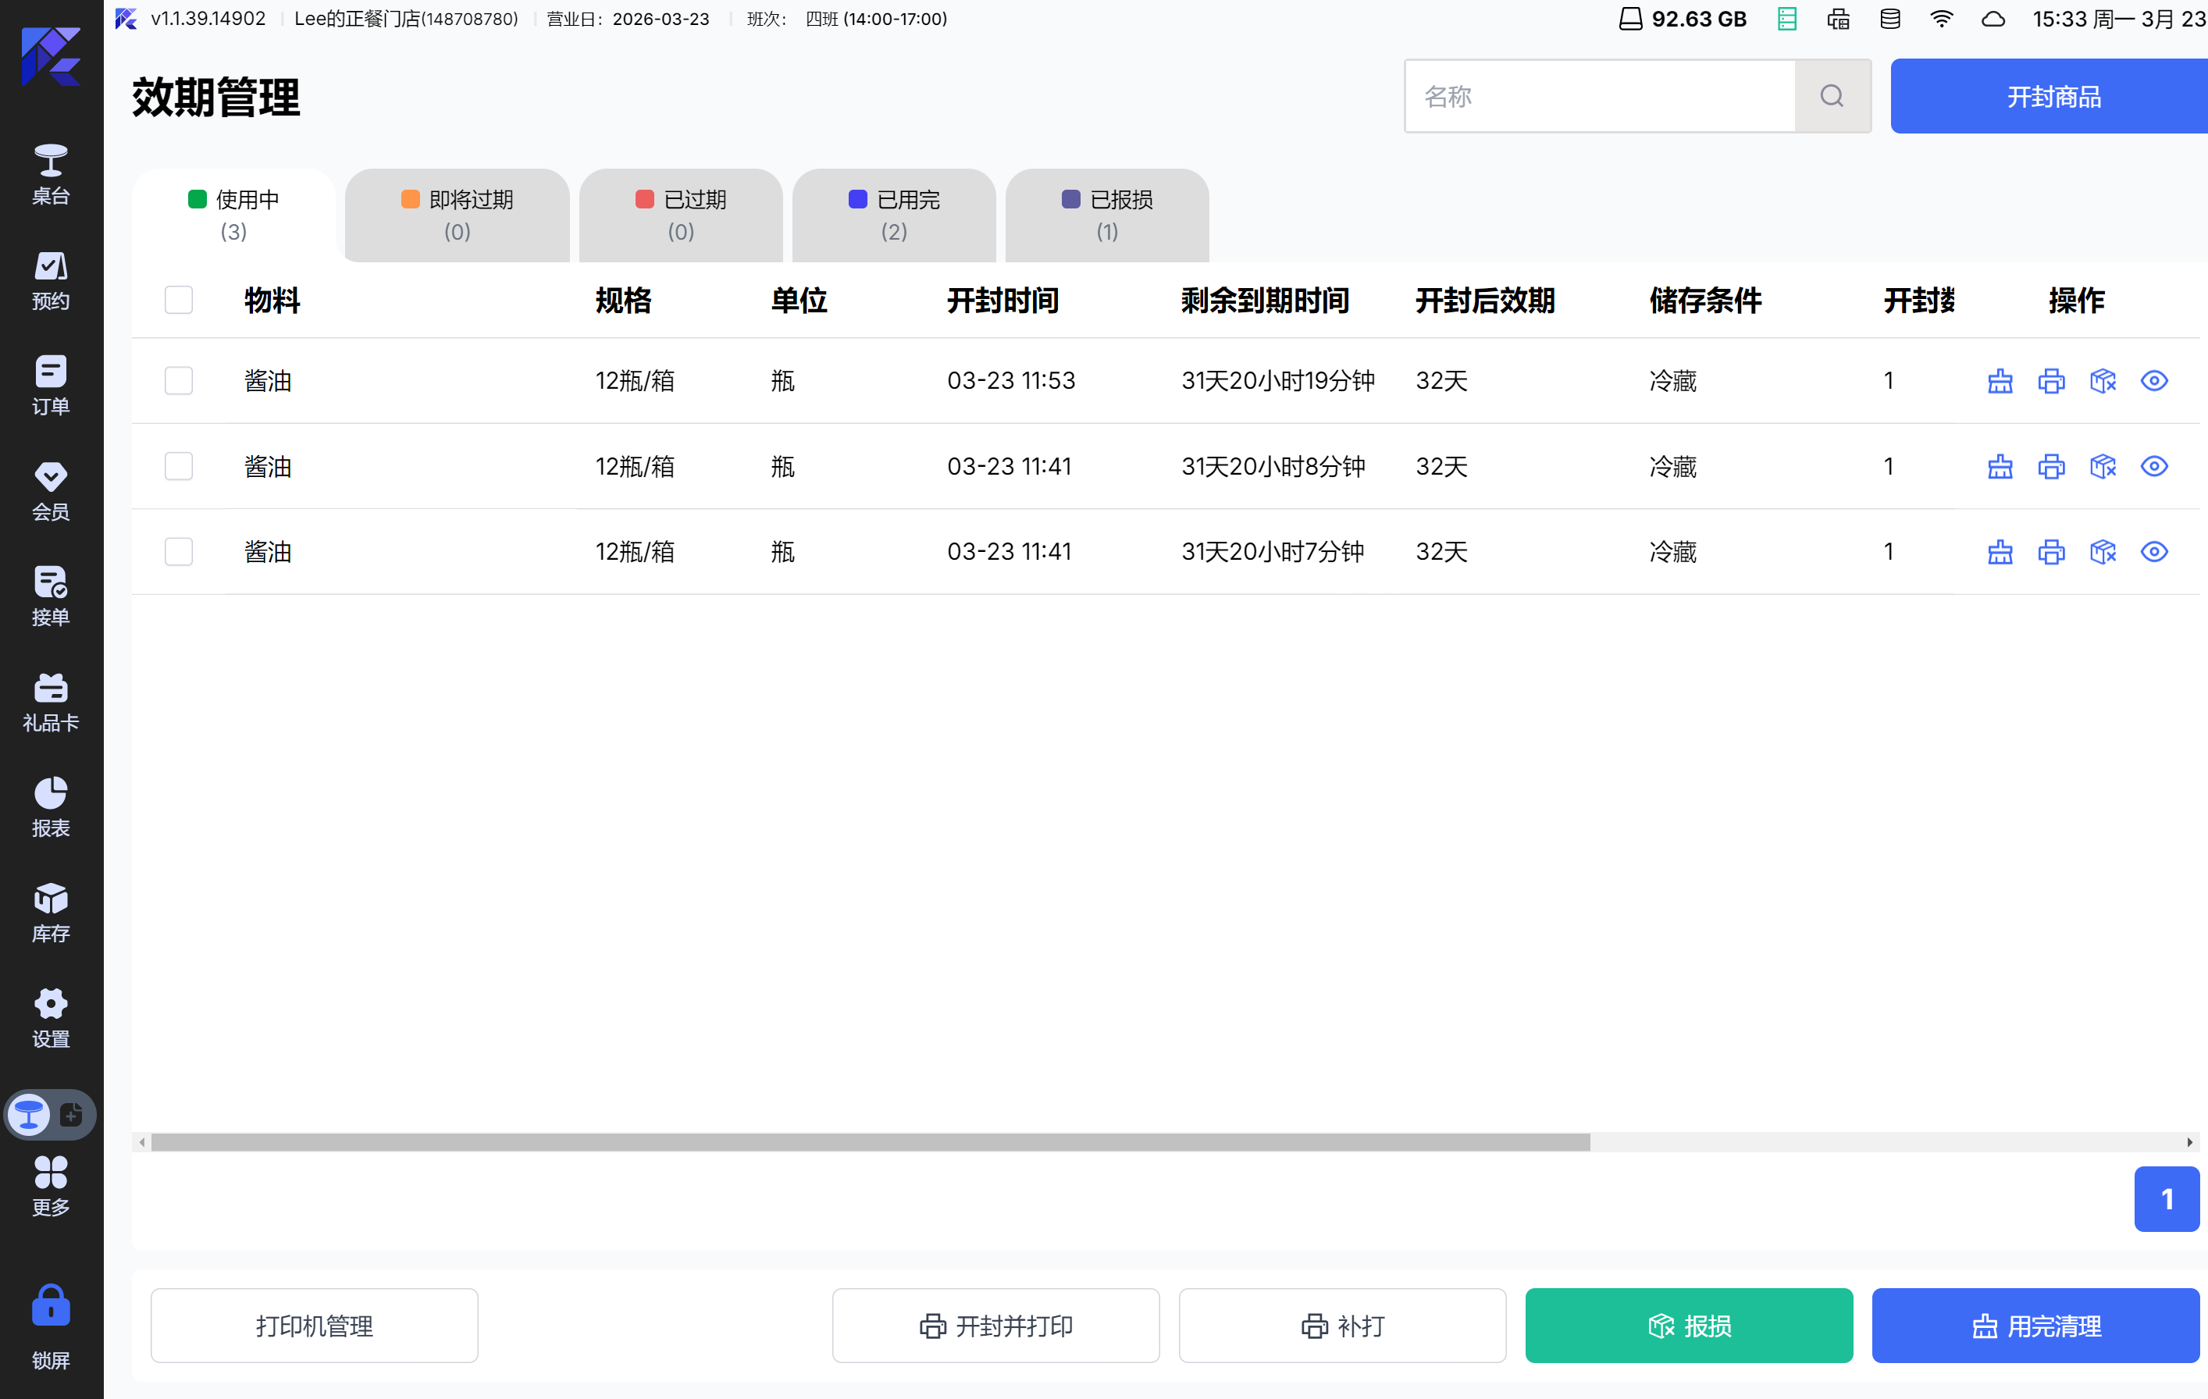2208x1399 pixels.
Task: Open the 桌台 table section in sidebar
Action: pos(51,174)
